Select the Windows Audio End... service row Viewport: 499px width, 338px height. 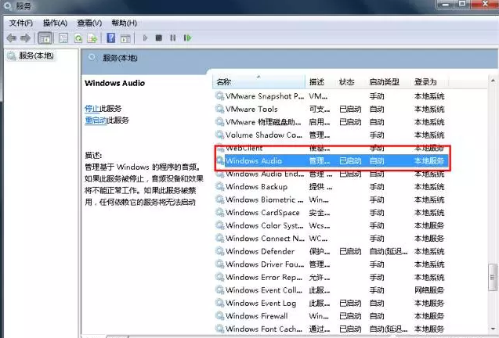332,174
